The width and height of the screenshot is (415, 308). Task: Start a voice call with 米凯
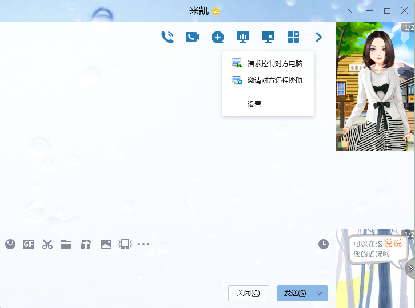[167, 37]
